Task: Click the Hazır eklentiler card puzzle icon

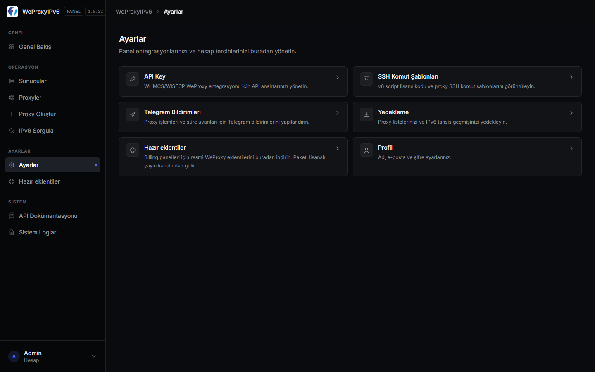Action: point(133,150)
